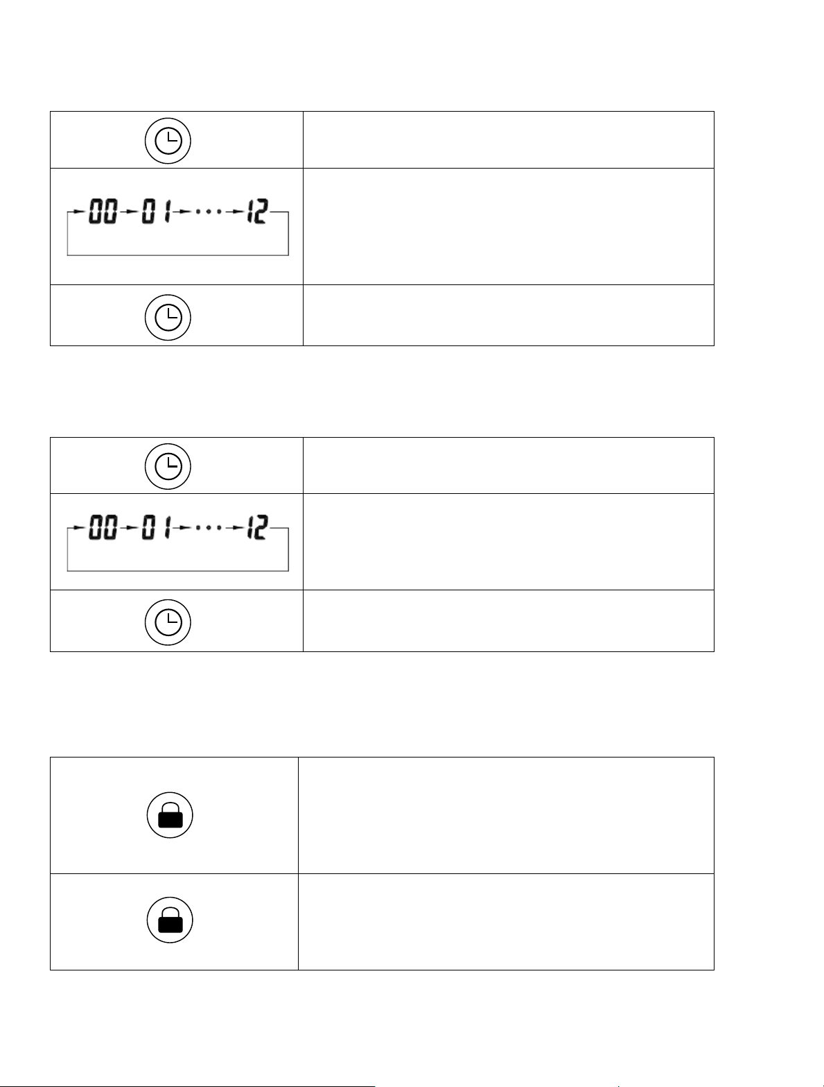Select the empty cell beside the first timer diagram

tap(508, 226)
